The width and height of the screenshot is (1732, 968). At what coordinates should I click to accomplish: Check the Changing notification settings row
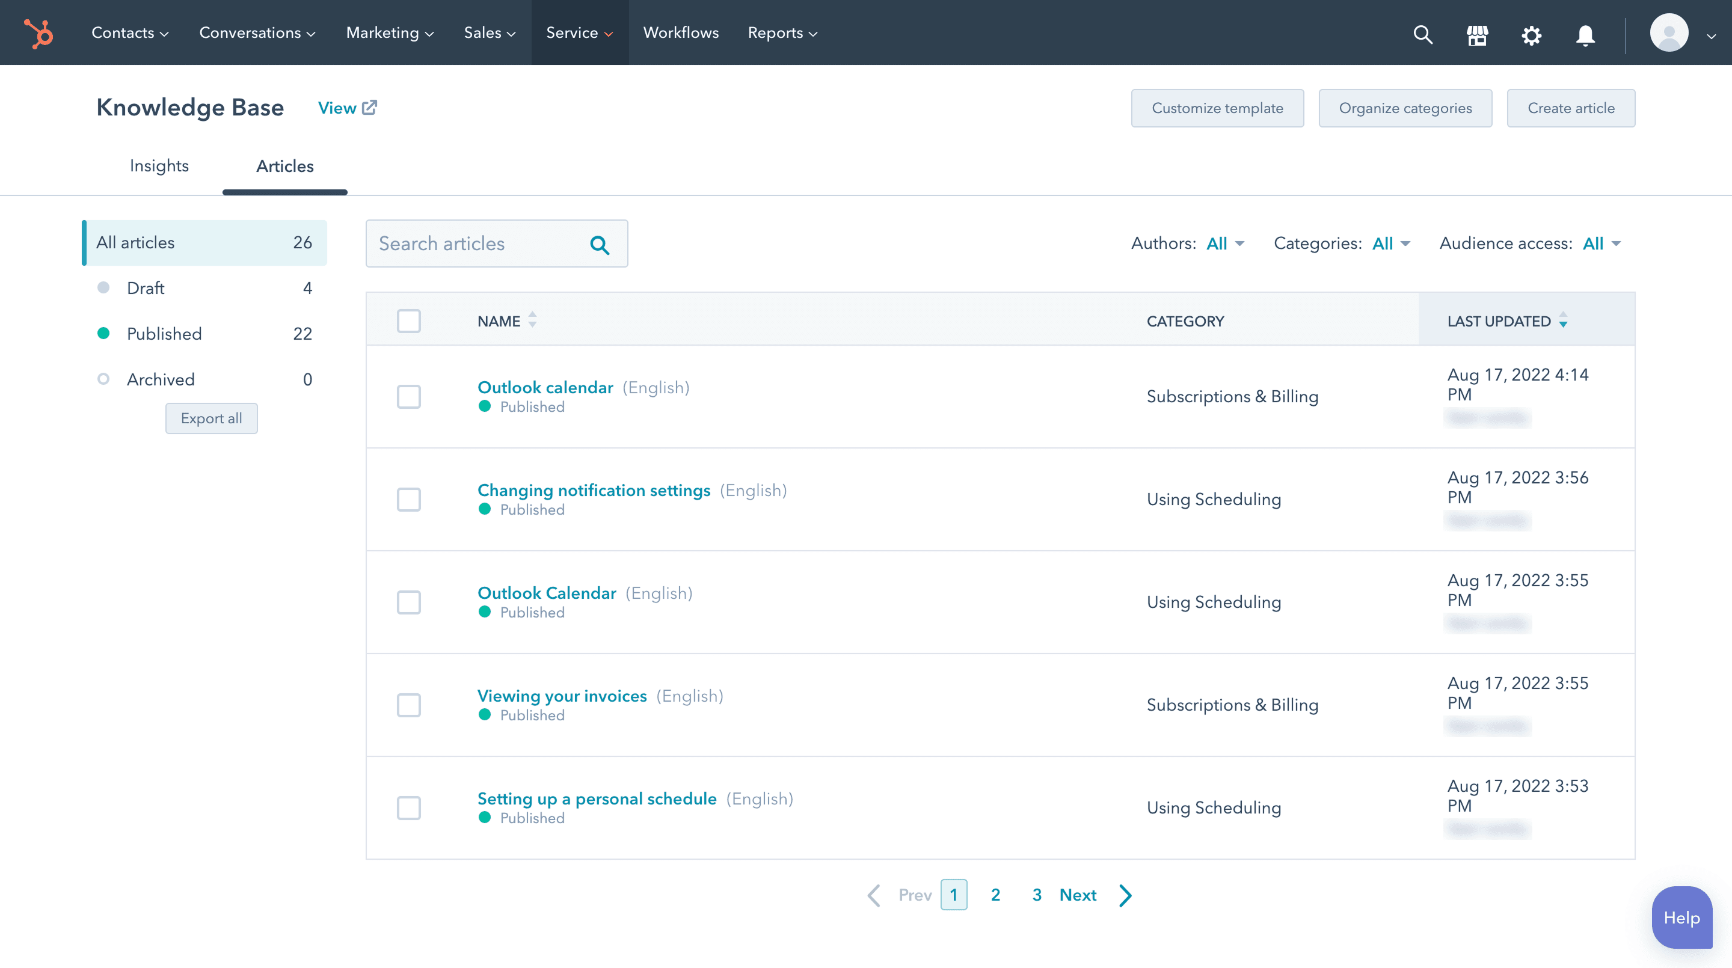(408, 500)
